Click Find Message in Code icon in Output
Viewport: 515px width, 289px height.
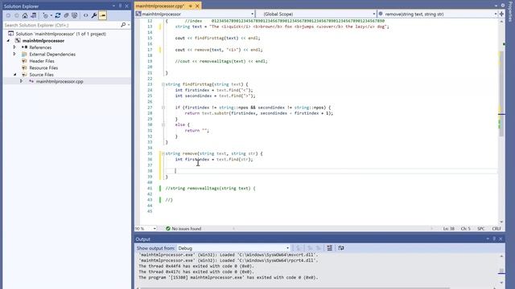click(x=299, y=248)
